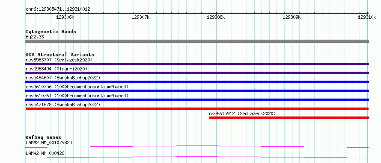This screenshot has height=163, width=381.
Task: Click the LAMA2|NM_001079823 magenta gene line
Action: pyautogui.click(x=197, y=146)
